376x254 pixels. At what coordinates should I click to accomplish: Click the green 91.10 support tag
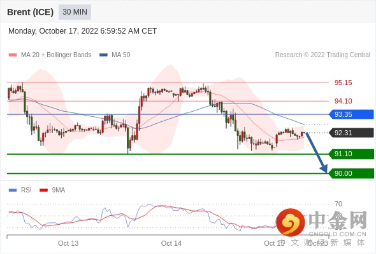351,154
